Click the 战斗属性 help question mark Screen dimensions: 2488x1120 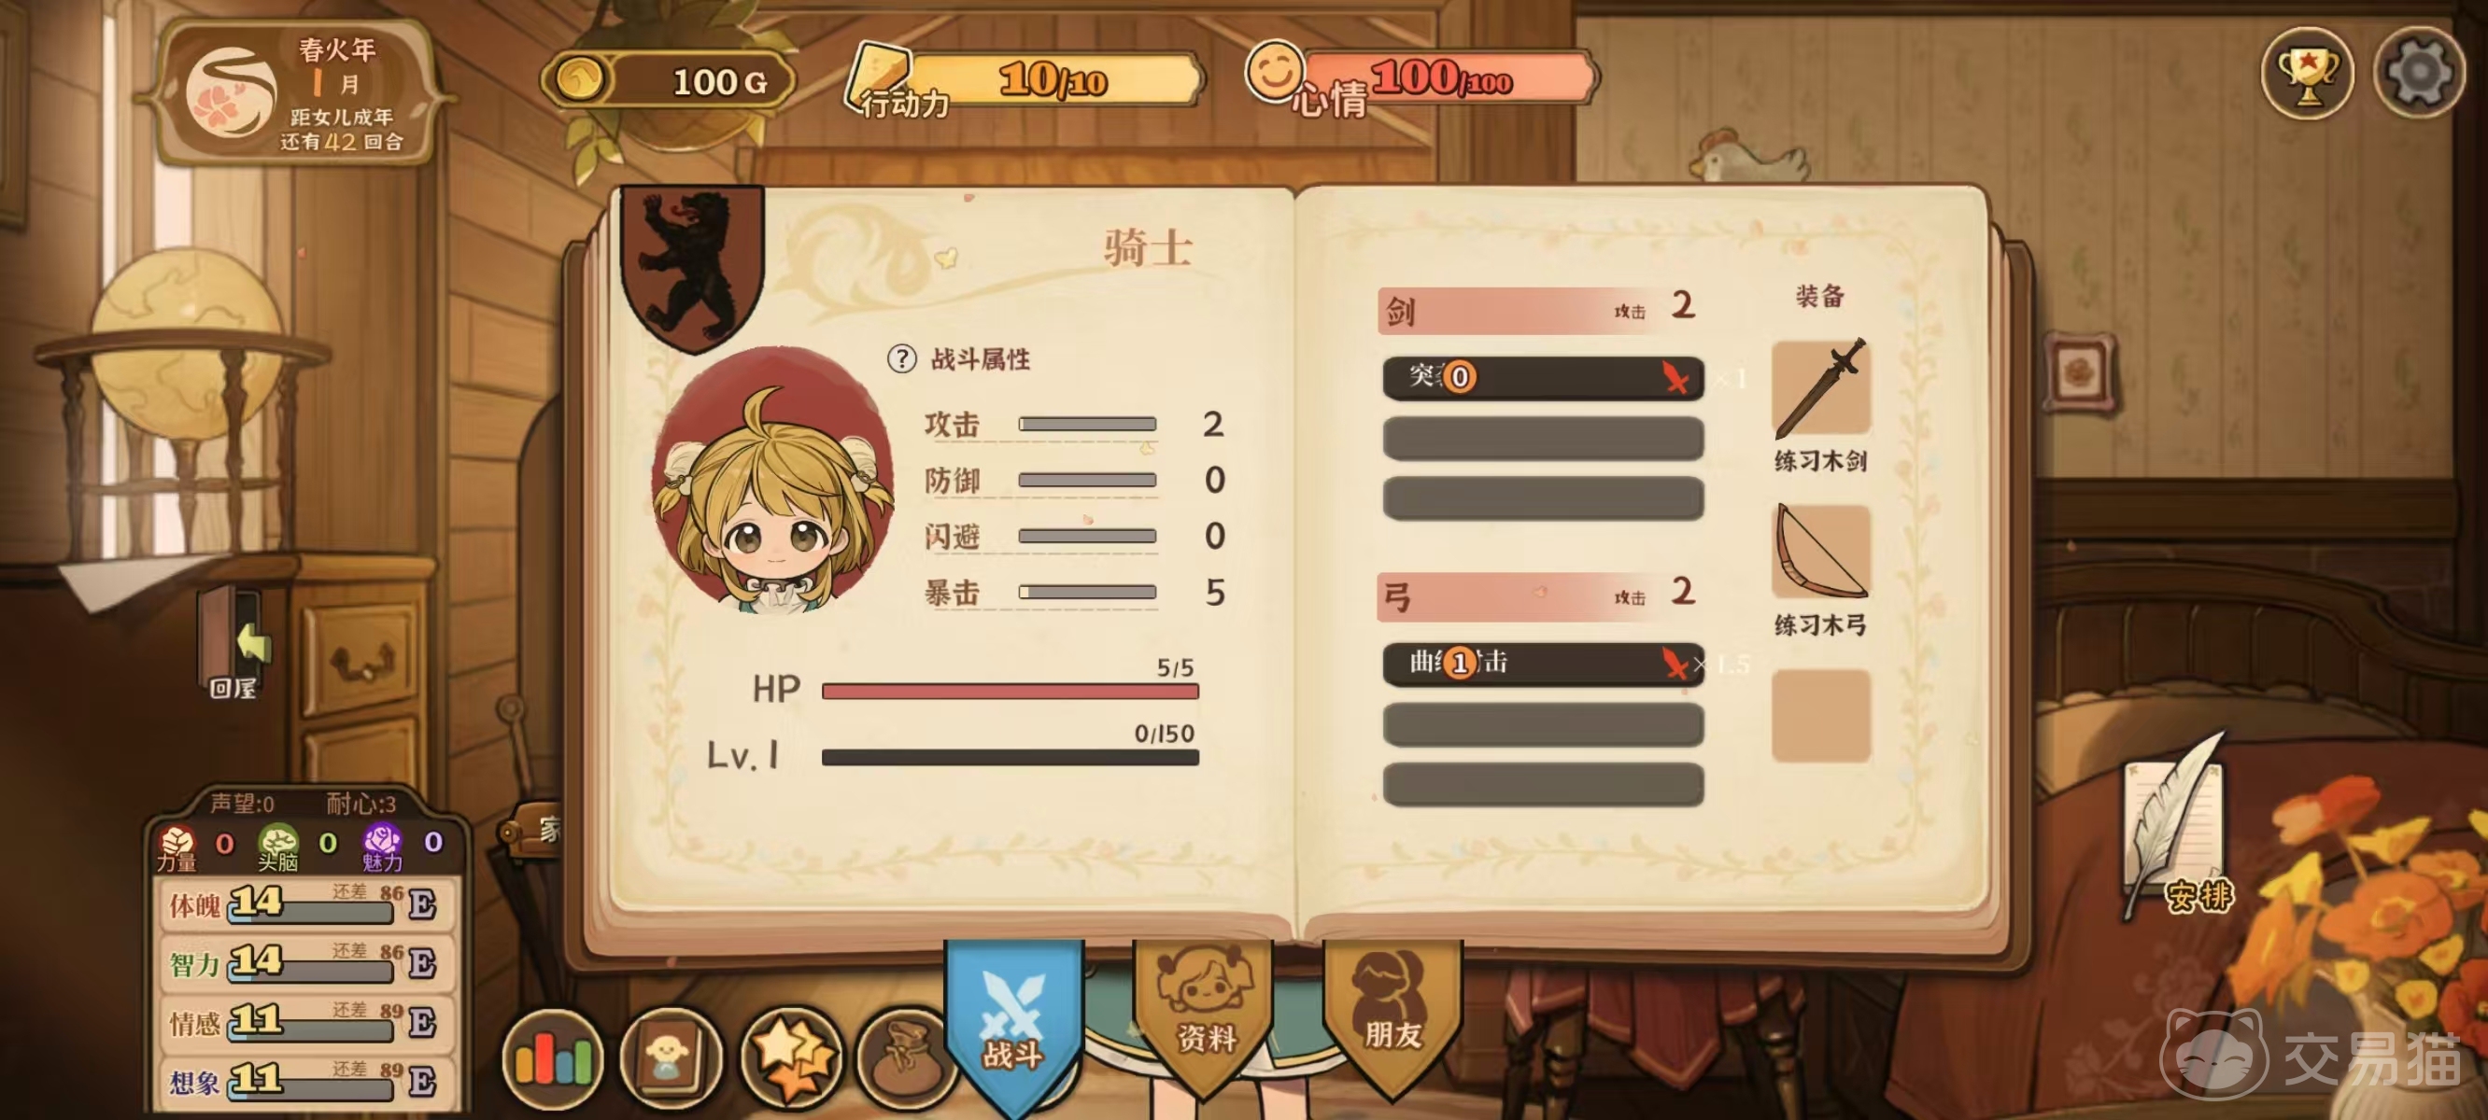(x=901, y=359)
